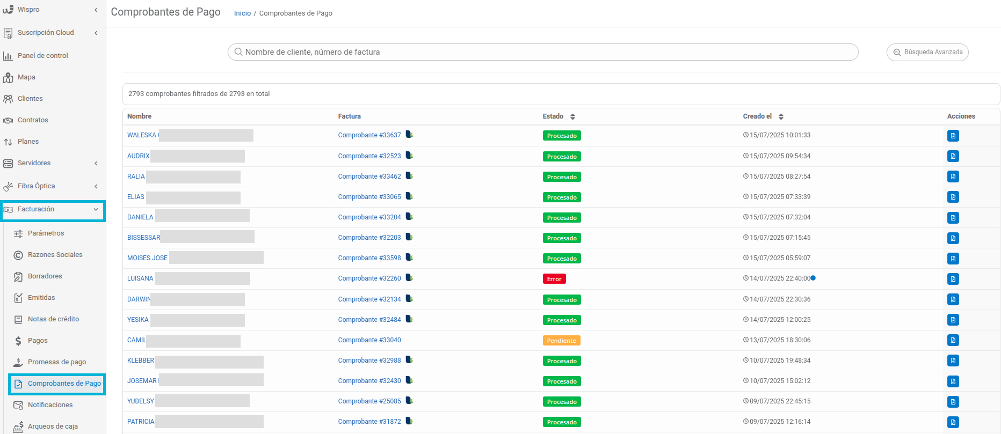Click the Búsqueda Avanzada button

927,52
